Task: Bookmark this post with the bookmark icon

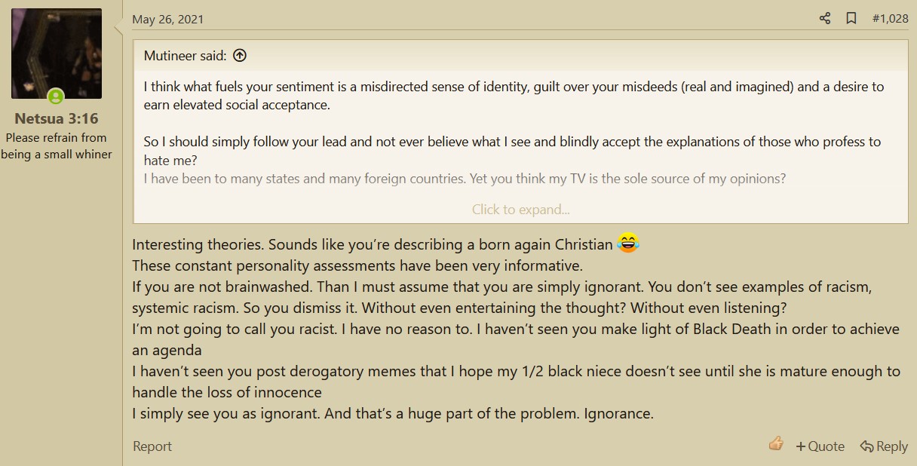Action: coord(851,19)
